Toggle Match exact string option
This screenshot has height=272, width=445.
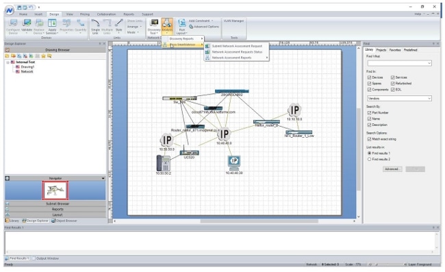369,139
